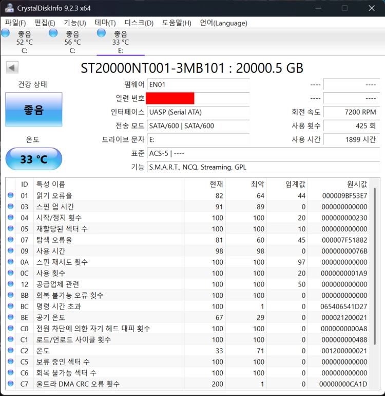The height and width of the screenshot is (396, 385).
Task: Click the 전송 모드 field SATA/600
Action: (x=198, y=125)
